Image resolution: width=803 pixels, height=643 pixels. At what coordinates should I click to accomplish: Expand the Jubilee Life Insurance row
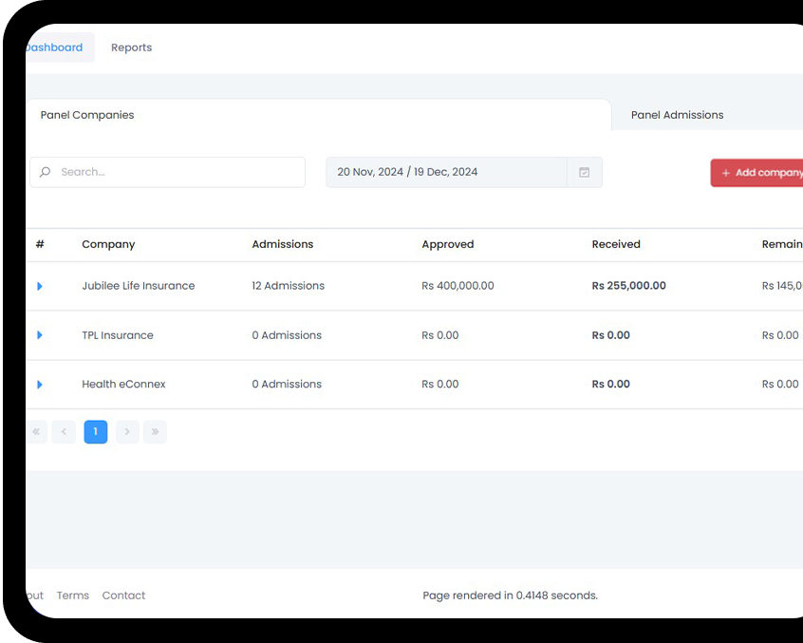40,286
